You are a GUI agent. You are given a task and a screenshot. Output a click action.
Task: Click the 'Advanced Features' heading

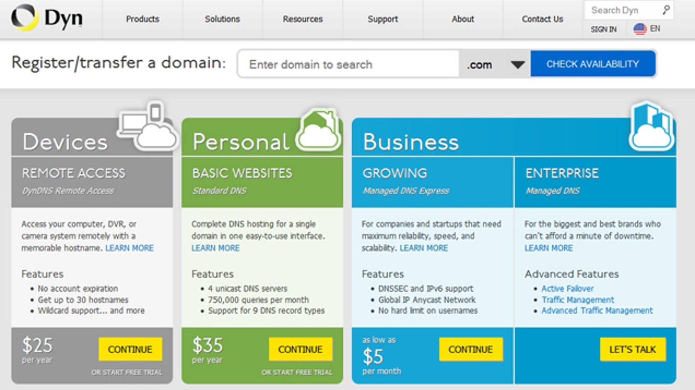click(572, 274)
